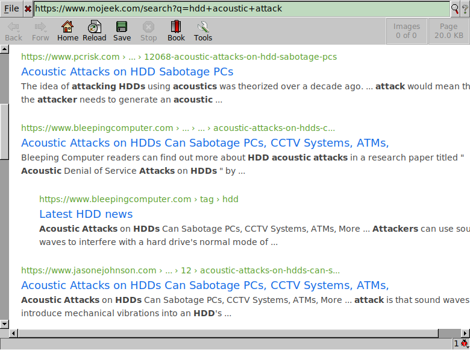Click vertical scrollbar down arrow
Screen dimensions: 470x350
pos(4,324)
